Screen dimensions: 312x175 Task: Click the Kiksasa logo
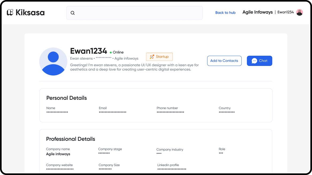pos(26,13)
